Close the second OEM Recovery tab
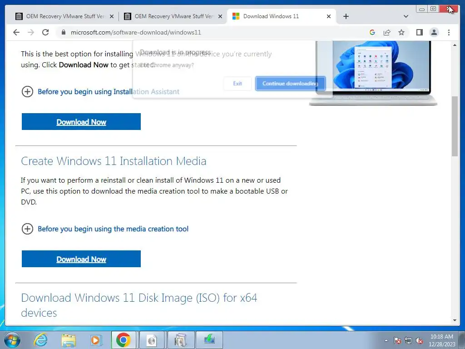This screenshot has width=465, height=349. tap(220, 16)
